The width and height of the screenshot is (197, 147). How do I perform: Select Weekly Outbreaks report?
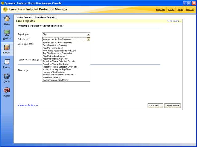click(x=66, y=77)
